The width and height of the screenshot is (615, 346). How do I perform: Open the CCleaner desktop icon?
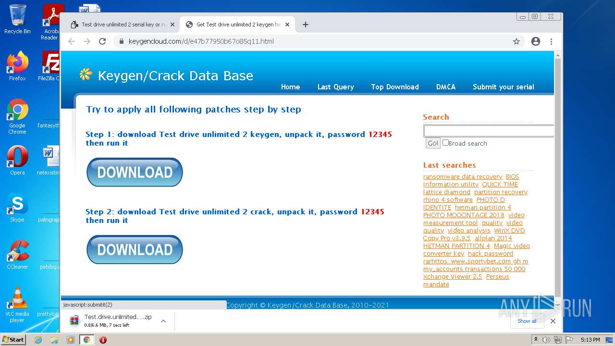17,255
